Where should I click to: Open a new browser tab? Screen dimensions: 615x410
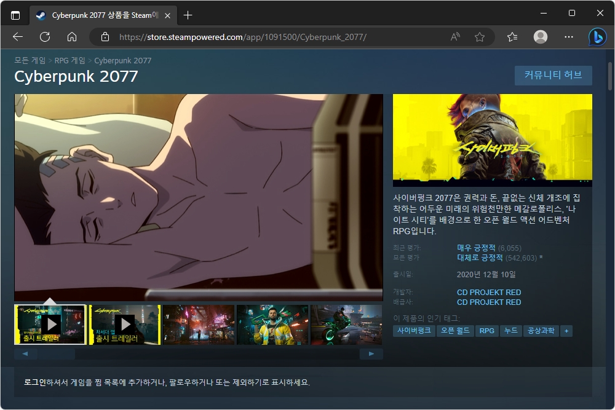188,15
